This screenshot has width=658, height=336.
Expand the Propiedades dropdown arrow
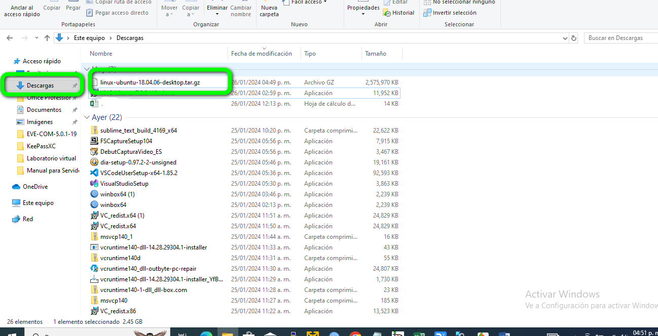click(363, 14)
